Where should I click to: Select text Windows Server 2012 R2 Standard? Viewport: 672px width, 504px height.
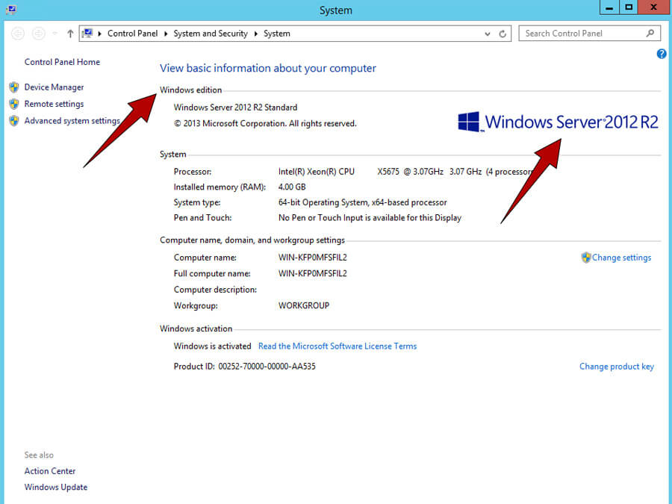coord(235,107)
